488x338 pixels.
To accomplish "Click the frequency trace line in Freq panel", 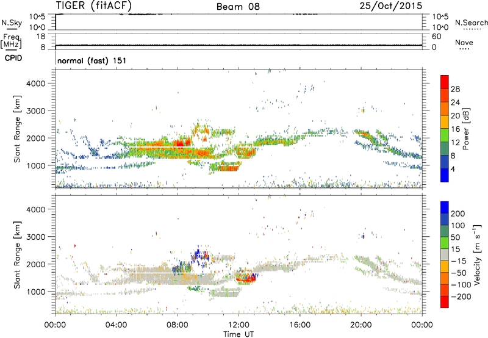I will pyautogui.click(x=239, y=45).
